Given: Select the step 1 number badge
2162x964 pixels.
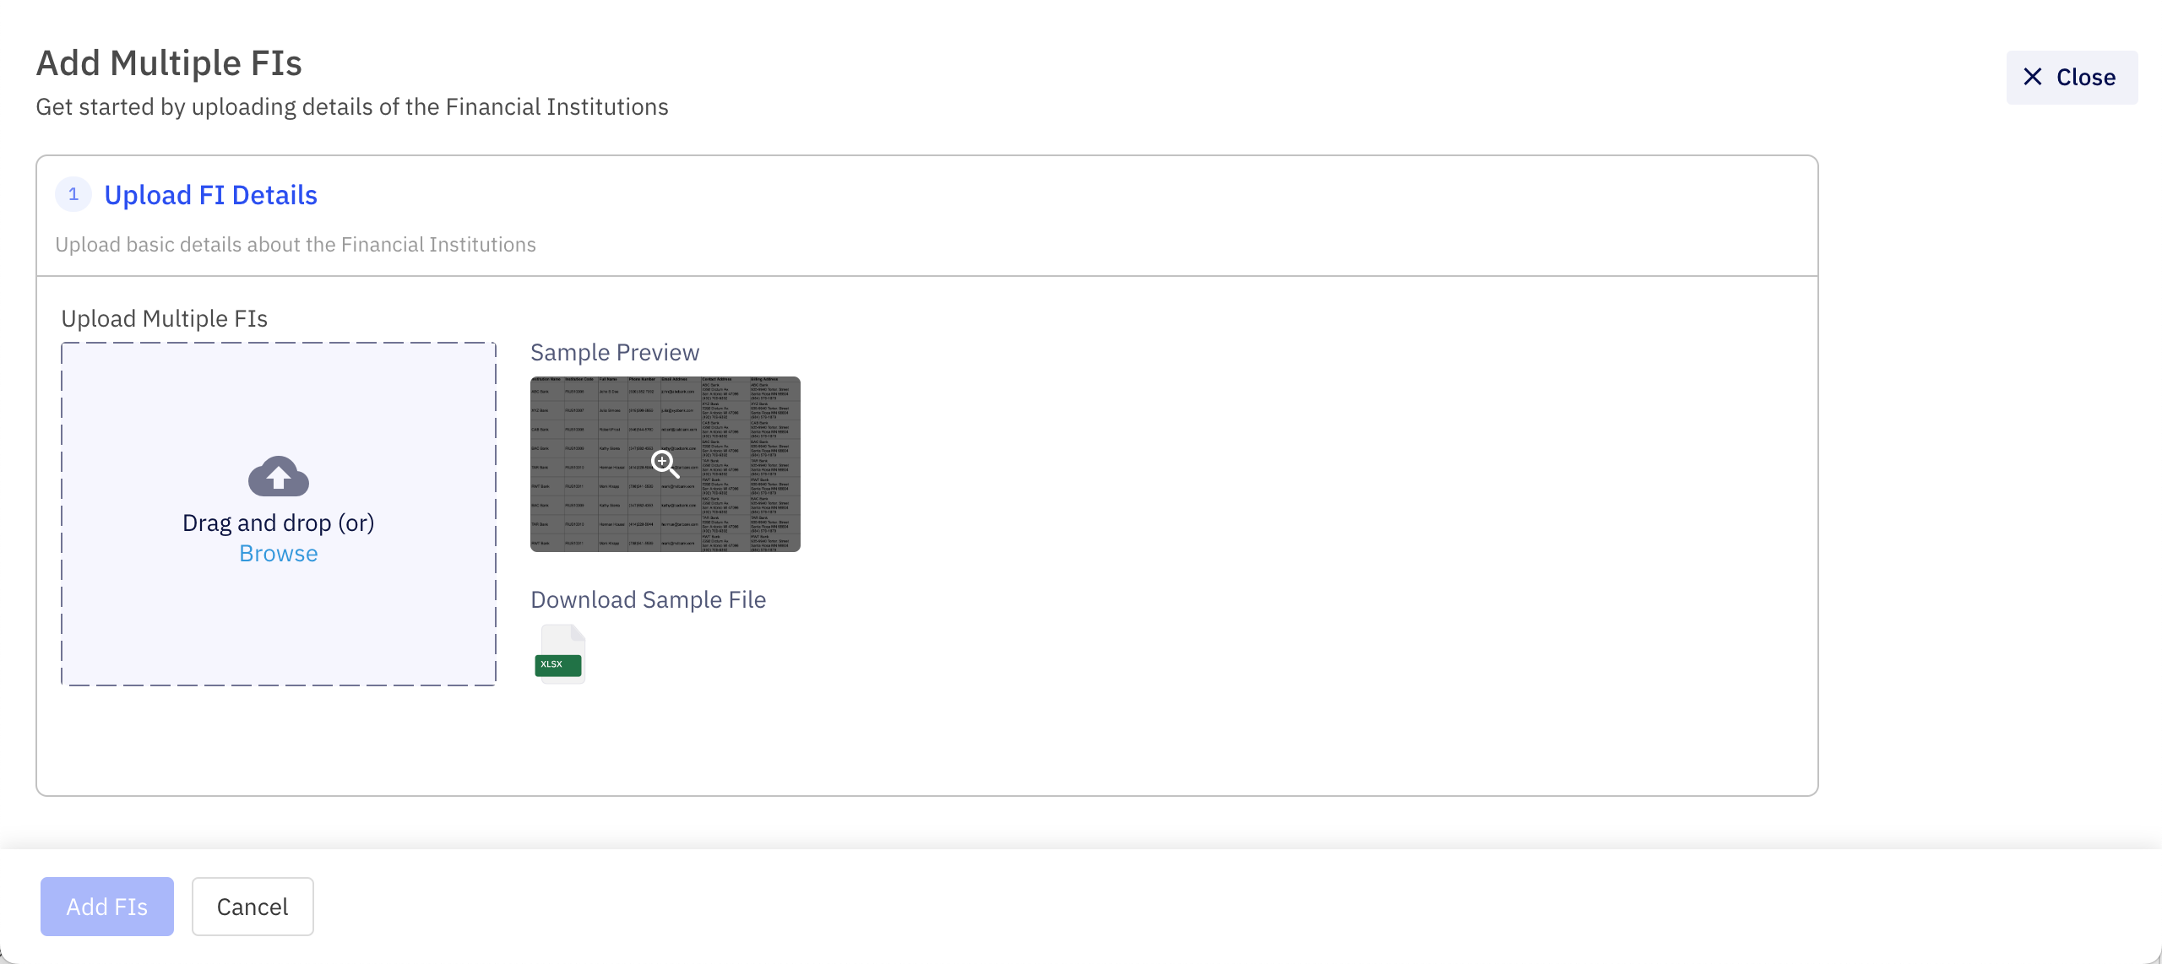Looking at the screenshot, I should (73, 193).
